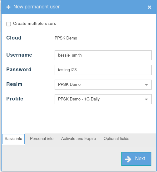Close the New permanent user dialog
157x172 pixels.
150,7
